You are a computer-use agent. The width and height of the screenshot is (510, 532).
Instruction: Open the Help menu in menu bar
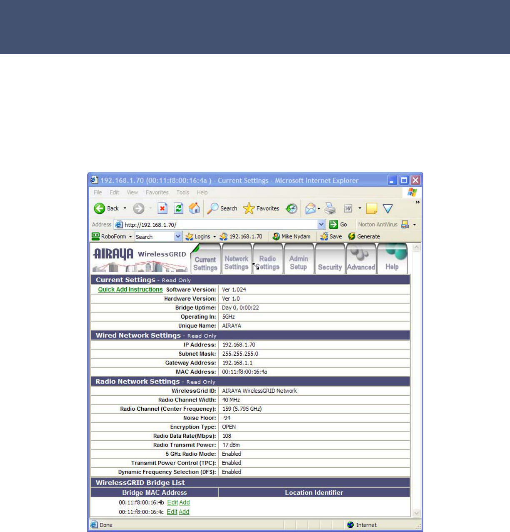pos(202,193)
